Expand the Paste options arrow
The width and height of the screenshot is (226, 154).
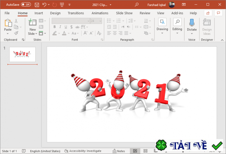coord(8,34)
